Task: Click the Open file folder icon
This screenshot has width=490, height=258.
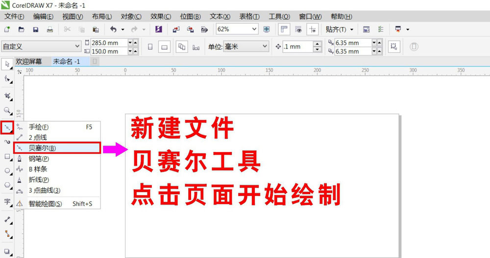Action: [21, 29]
